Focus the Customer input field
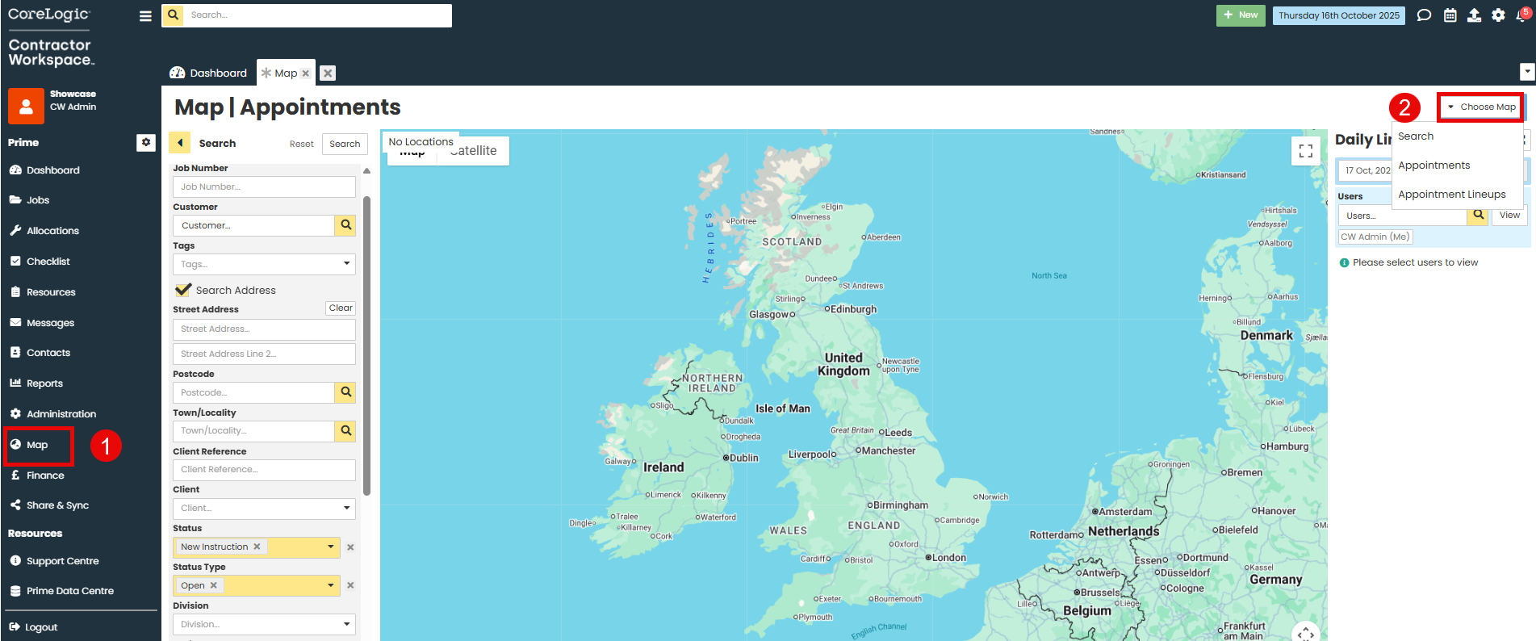1536x641 pixels. [x=253, y=225]
